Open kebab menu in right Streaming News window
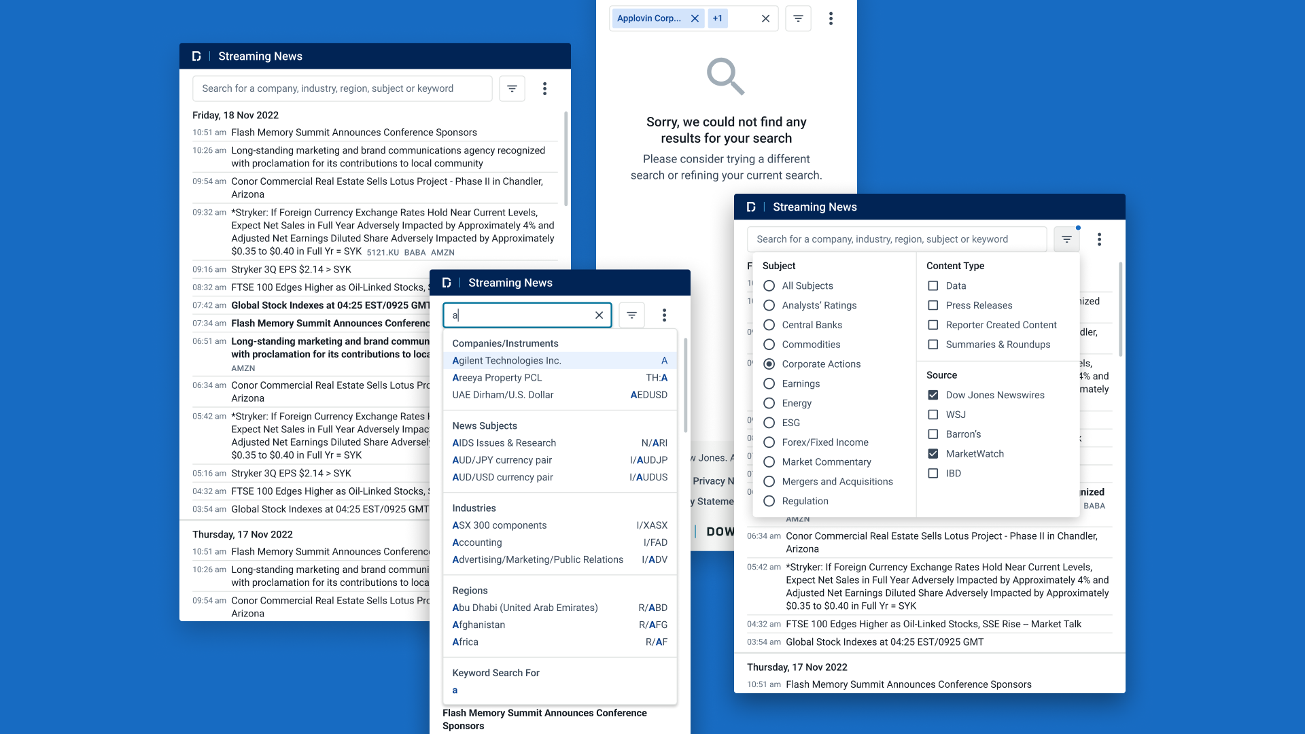This screenshot has height=734, width=1305. pyautogui.click(x=1099, y=239)
